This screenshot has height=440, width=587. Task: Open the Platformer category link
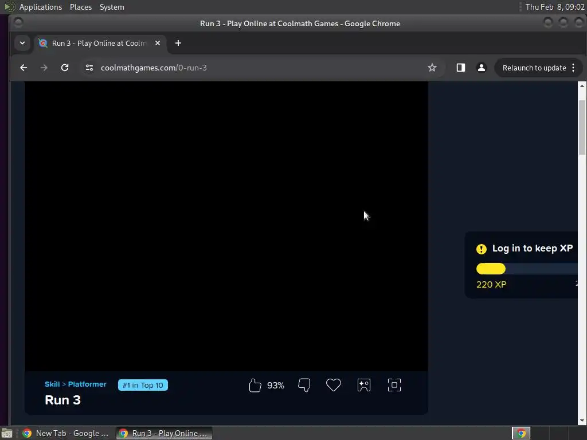point(87,384)
